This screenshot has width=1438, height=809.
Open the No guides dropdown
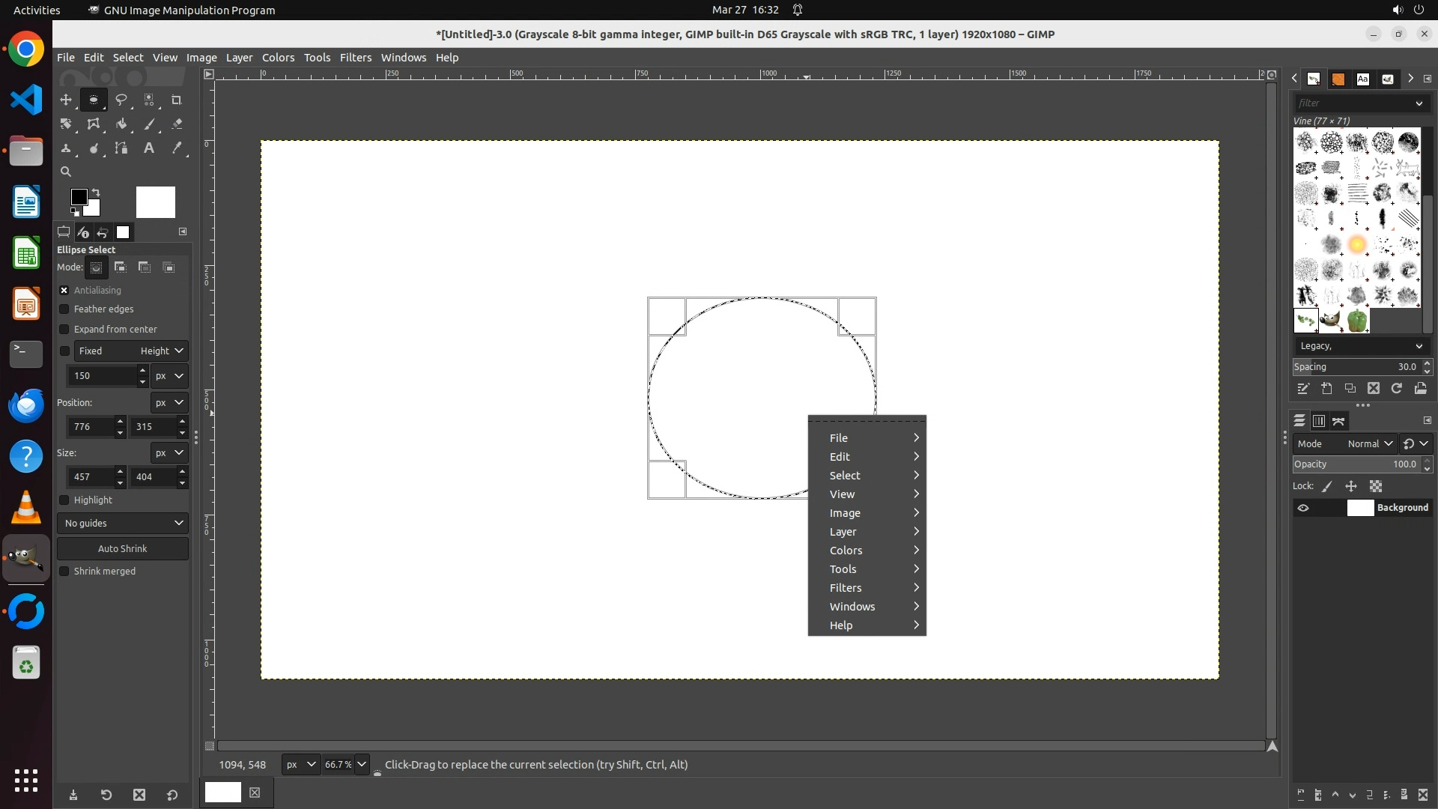click(x=123, y=523)
